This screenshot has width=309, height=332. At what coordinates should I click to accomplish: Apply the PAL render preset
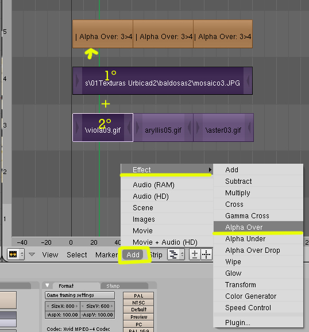(138, 296)
